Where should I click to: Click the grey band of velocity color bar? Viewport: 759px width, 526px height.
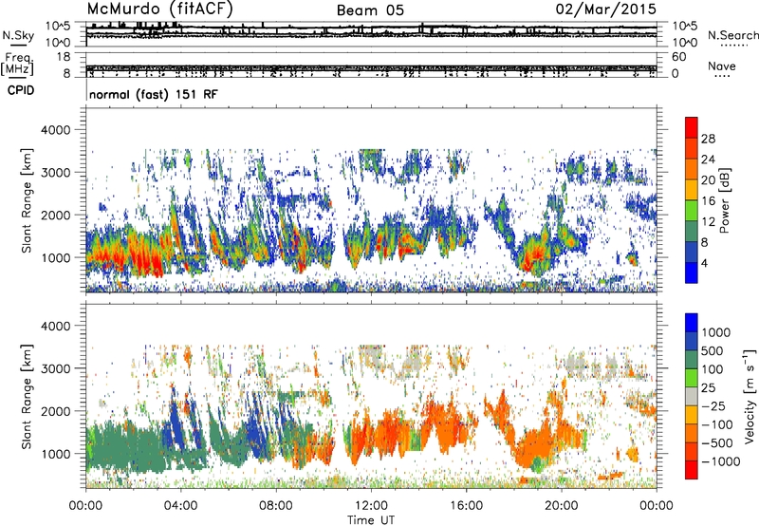pos(692,396)
